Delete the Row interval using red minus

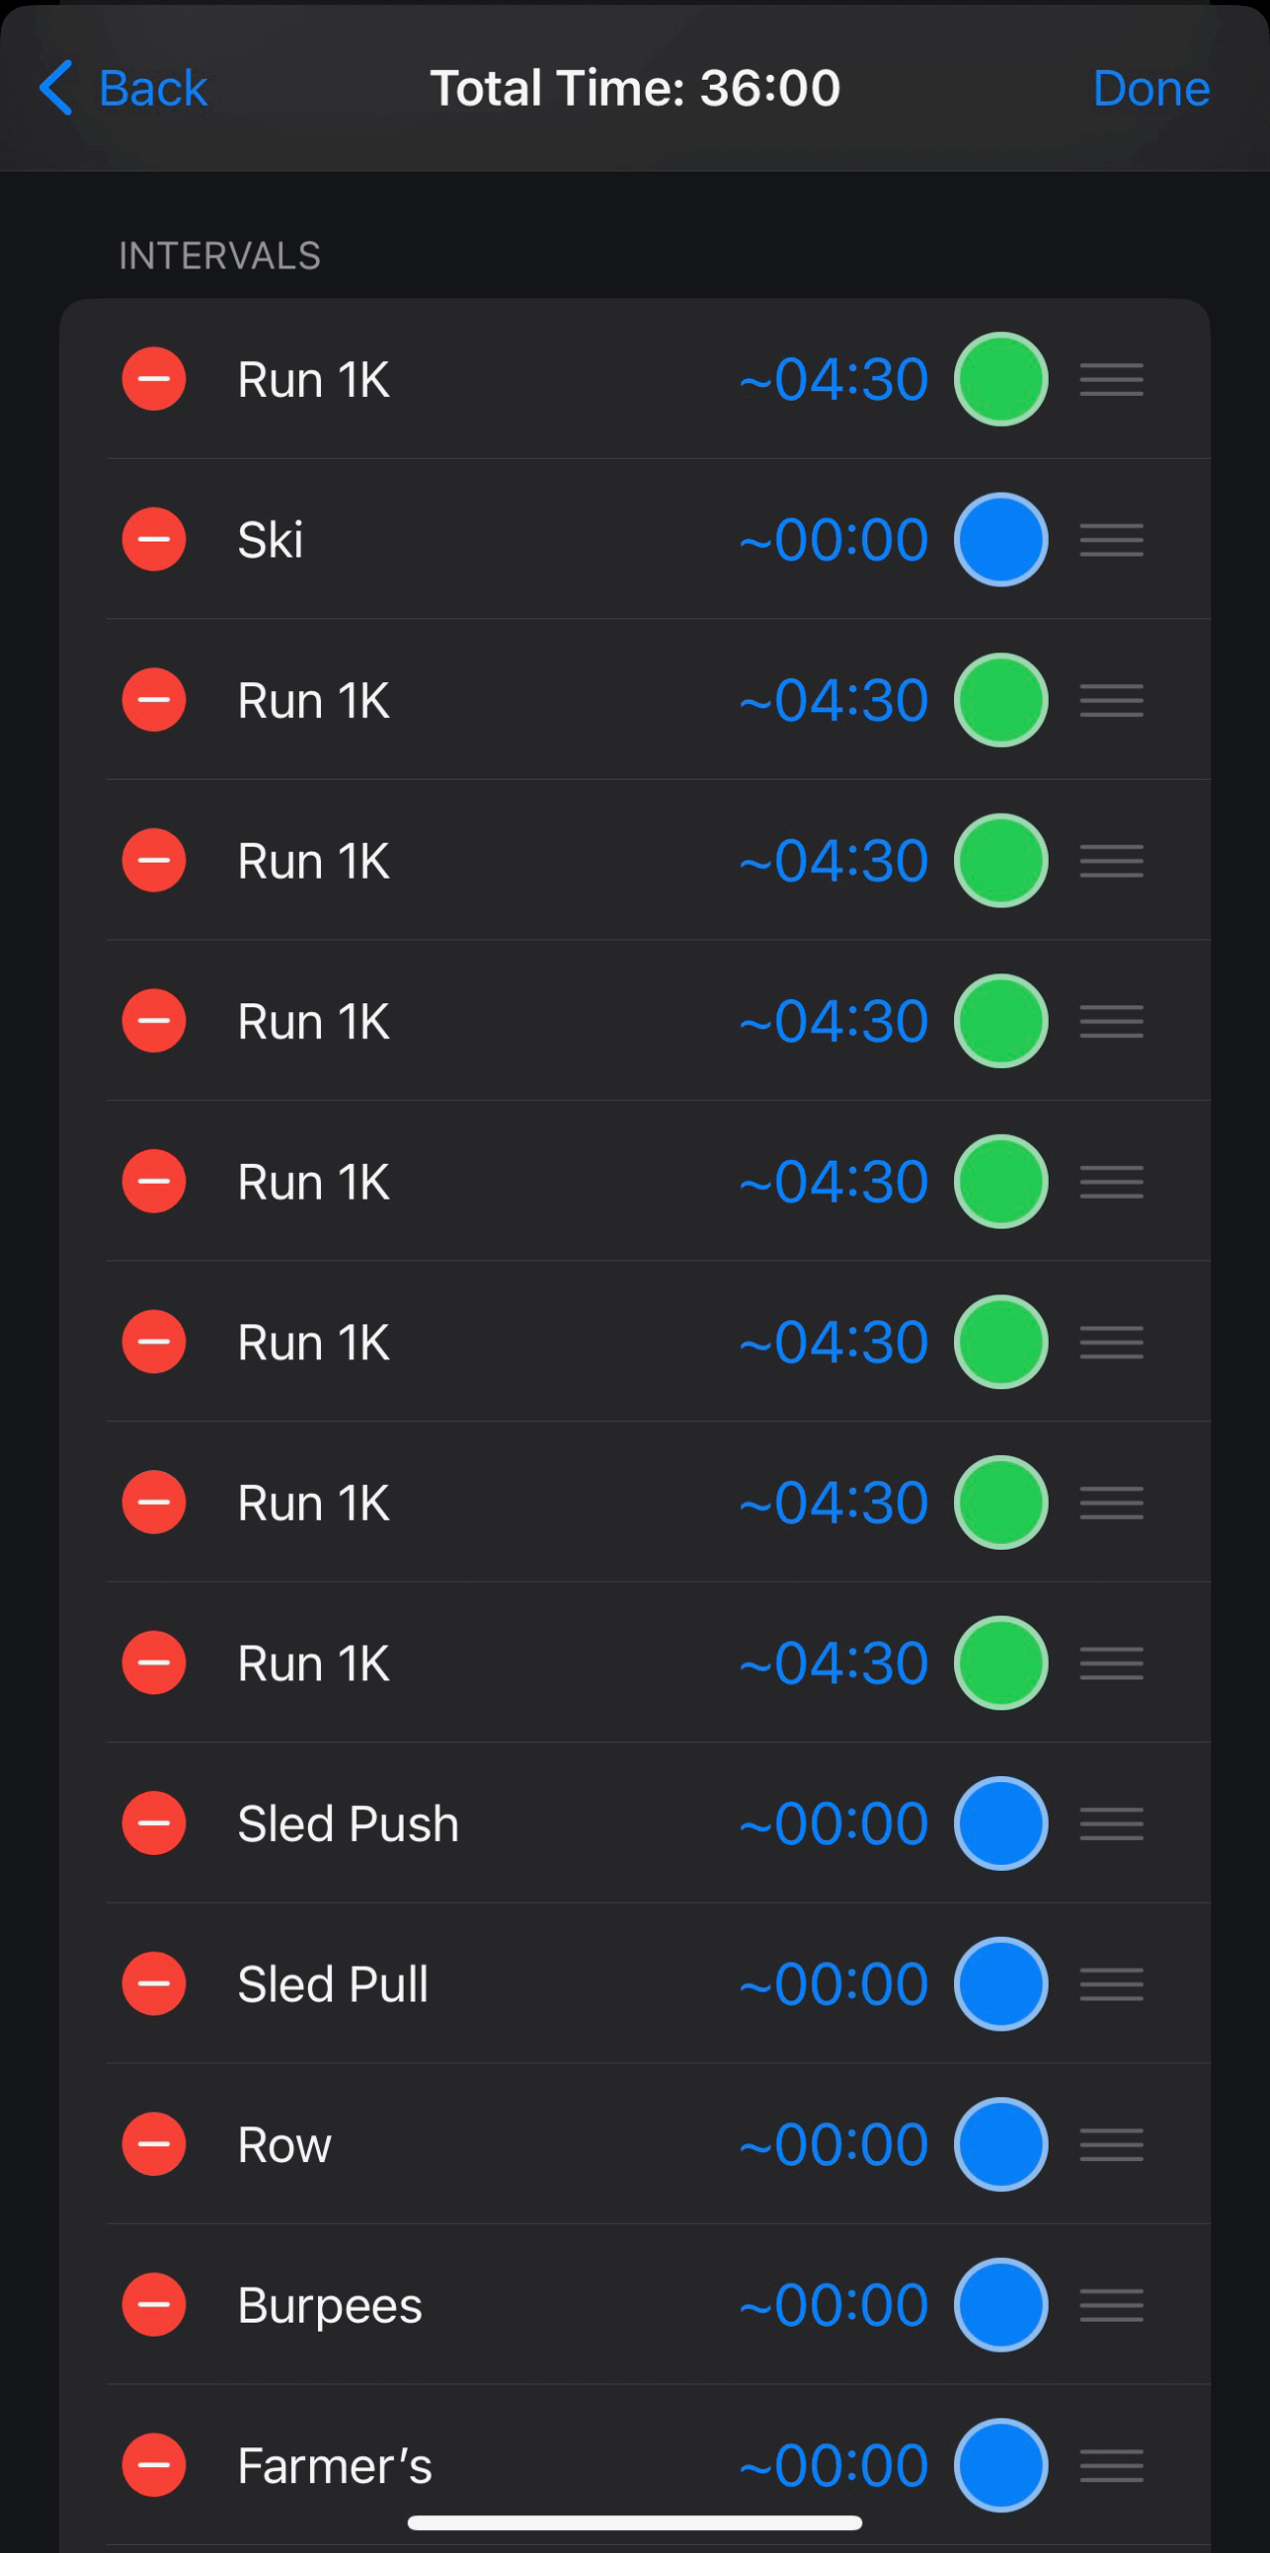pyautogui.click(x=154, y=2144)
